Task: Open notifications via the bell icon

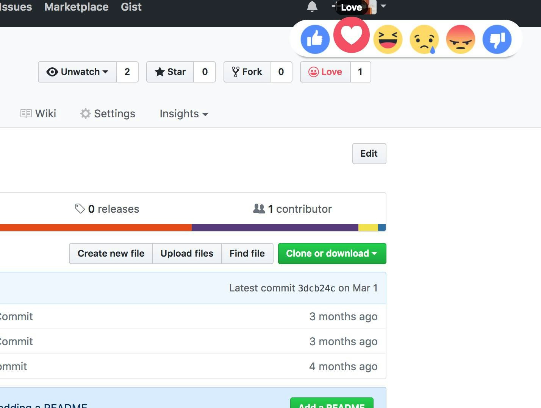Action: click(312, 7)
